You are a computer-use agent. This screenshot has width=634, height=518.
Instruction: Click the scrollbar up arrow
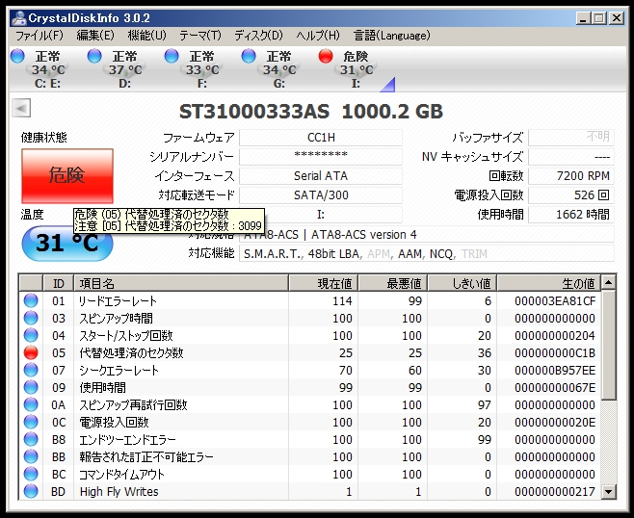point(609,282)
